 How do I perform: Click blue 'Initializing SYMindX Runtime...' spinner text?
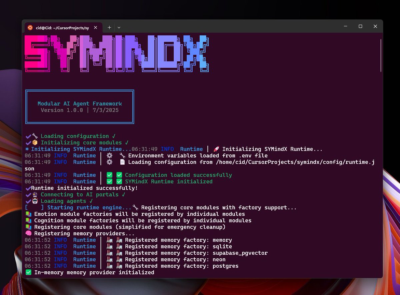(81, 149)
